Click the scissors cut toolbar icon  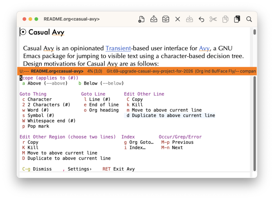click(x=213, y=19)
